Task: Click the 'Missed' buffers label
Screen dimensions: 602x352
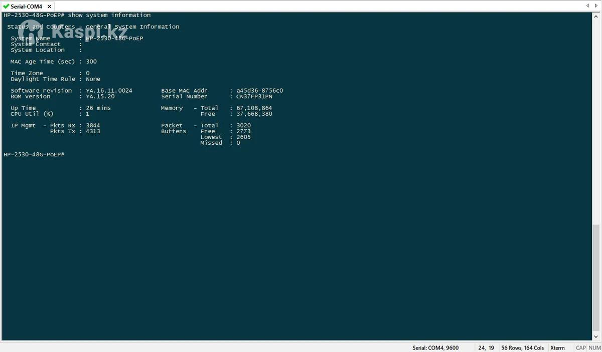Action: pos(211,143)
